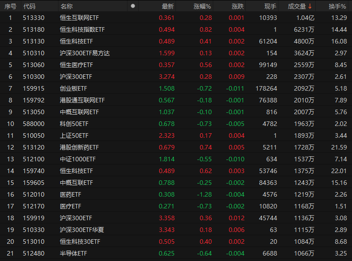Click code 513330
The image size is (352, 261).
click(34, 18)
